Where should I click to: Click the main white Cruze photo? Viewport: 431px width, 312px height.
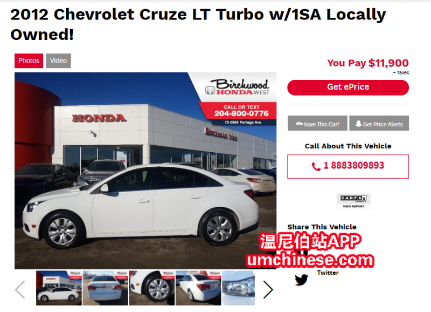[145, 171]
